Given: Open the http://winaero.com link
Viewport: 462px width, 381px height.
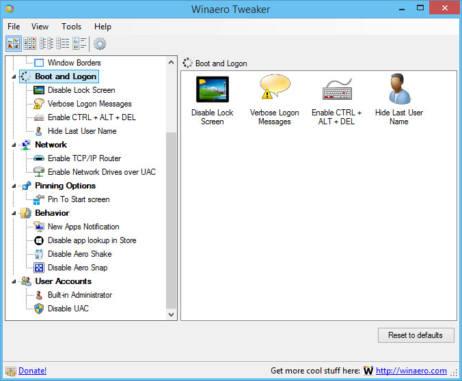Looking at the screenshot, I should [411, 371].
